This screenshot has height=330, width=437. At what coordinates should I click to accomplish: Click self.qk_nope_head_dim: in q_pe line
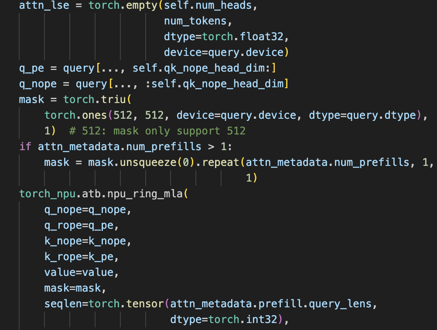tap(201, 68)
